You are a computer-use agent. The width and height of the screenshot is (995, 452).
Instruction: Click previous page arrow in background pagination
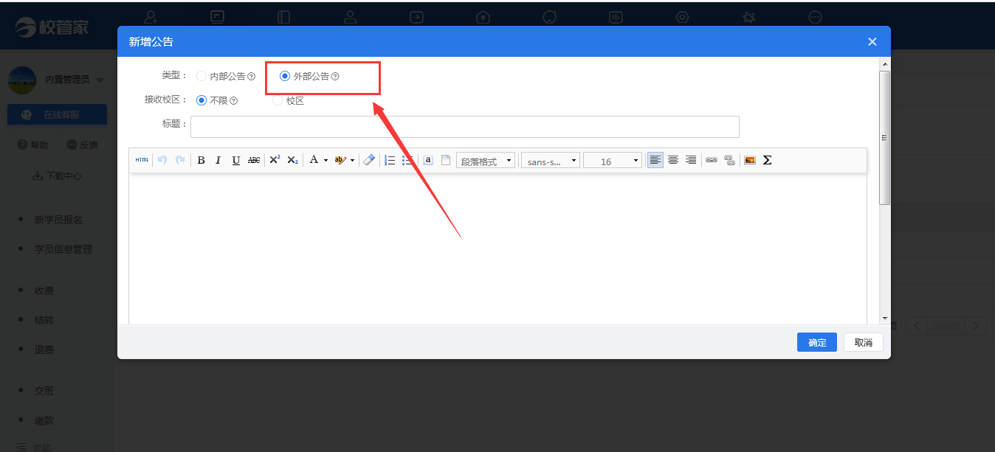[917, 326]
